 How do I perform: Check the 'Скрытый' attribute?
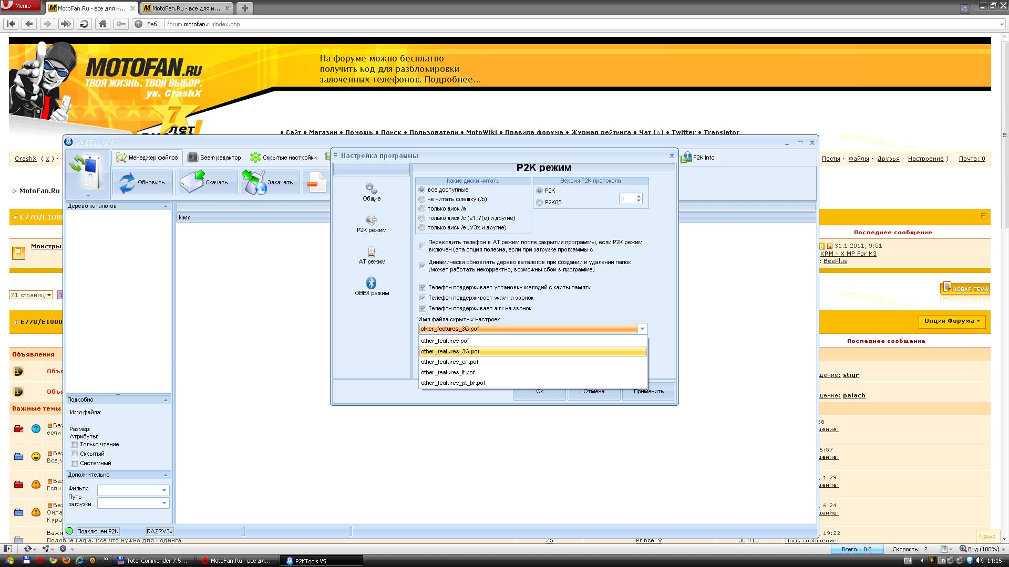pyautogui.click(x=75, y=454)
